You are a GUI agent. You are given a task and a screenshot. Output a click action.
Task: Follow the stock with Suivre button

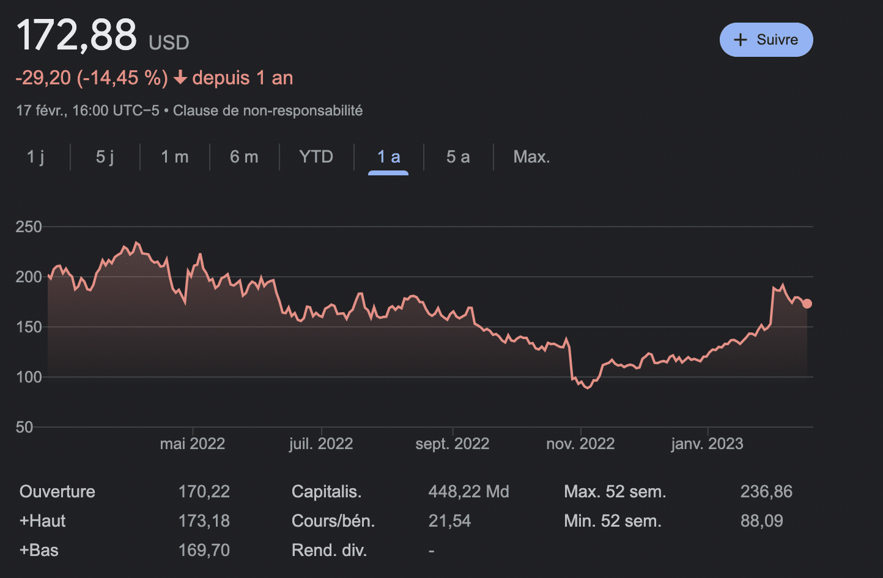click(766, 40)
